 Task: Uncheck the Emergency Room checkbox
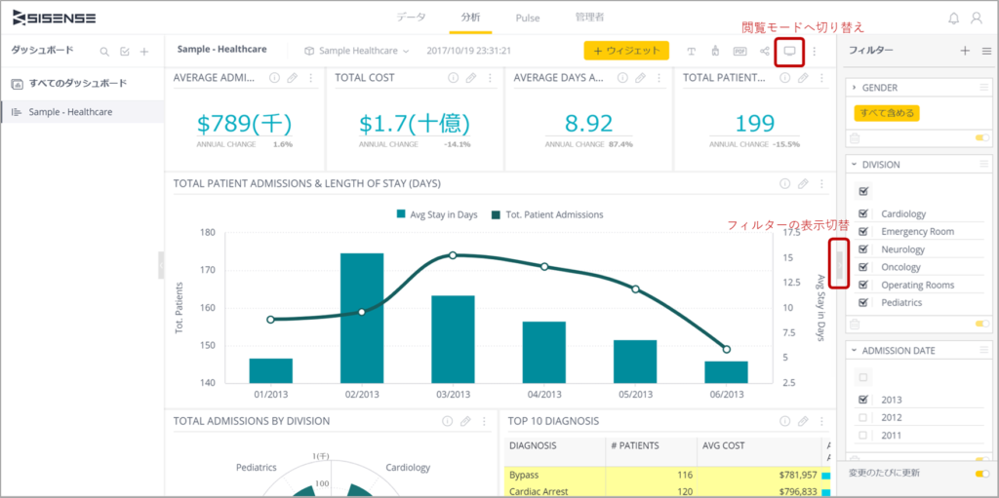[x=863, y=231]
